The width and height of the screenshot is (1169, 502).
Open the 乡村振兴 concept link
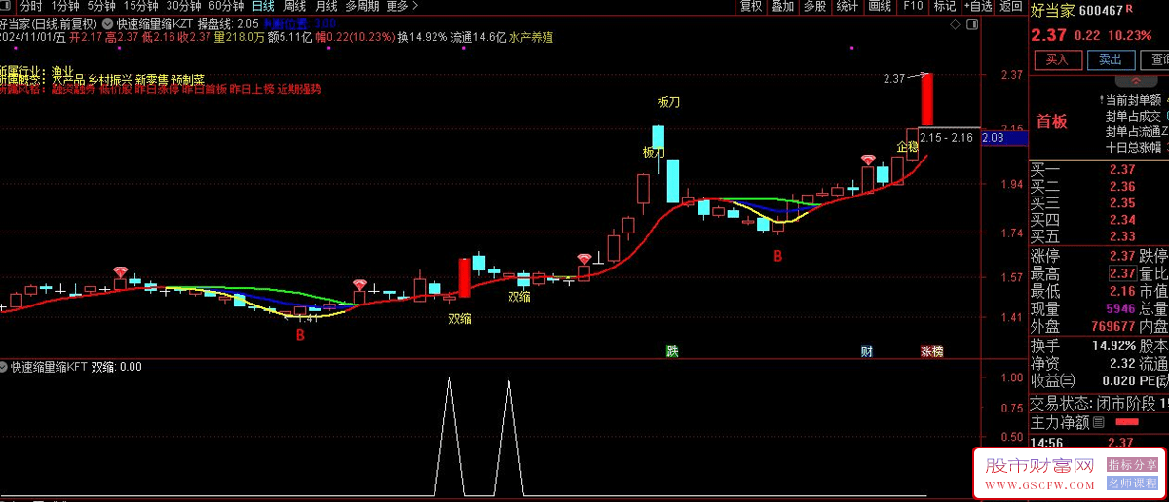pos(110,79)
